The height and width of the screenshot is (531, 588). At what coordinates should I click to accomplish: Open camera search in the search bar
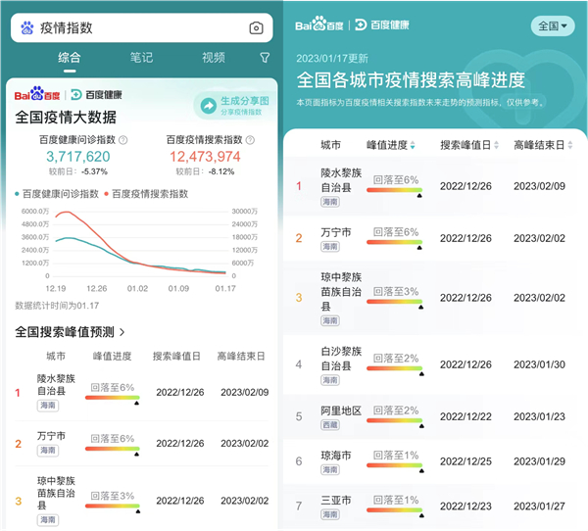(x=256, y=27)
